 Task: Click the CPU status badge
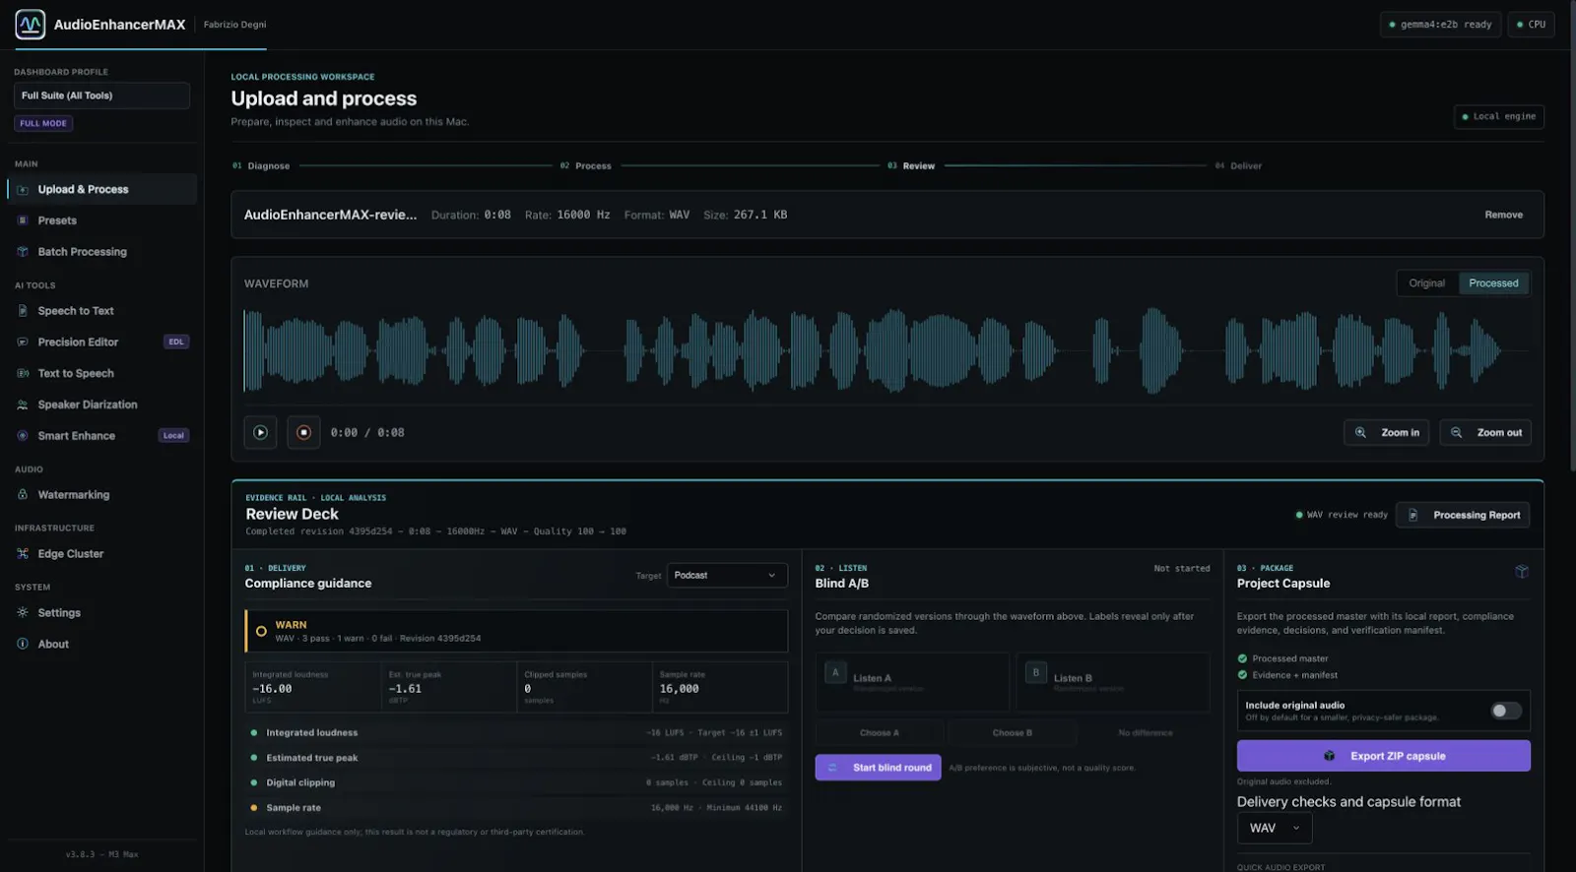(1531, 25)
